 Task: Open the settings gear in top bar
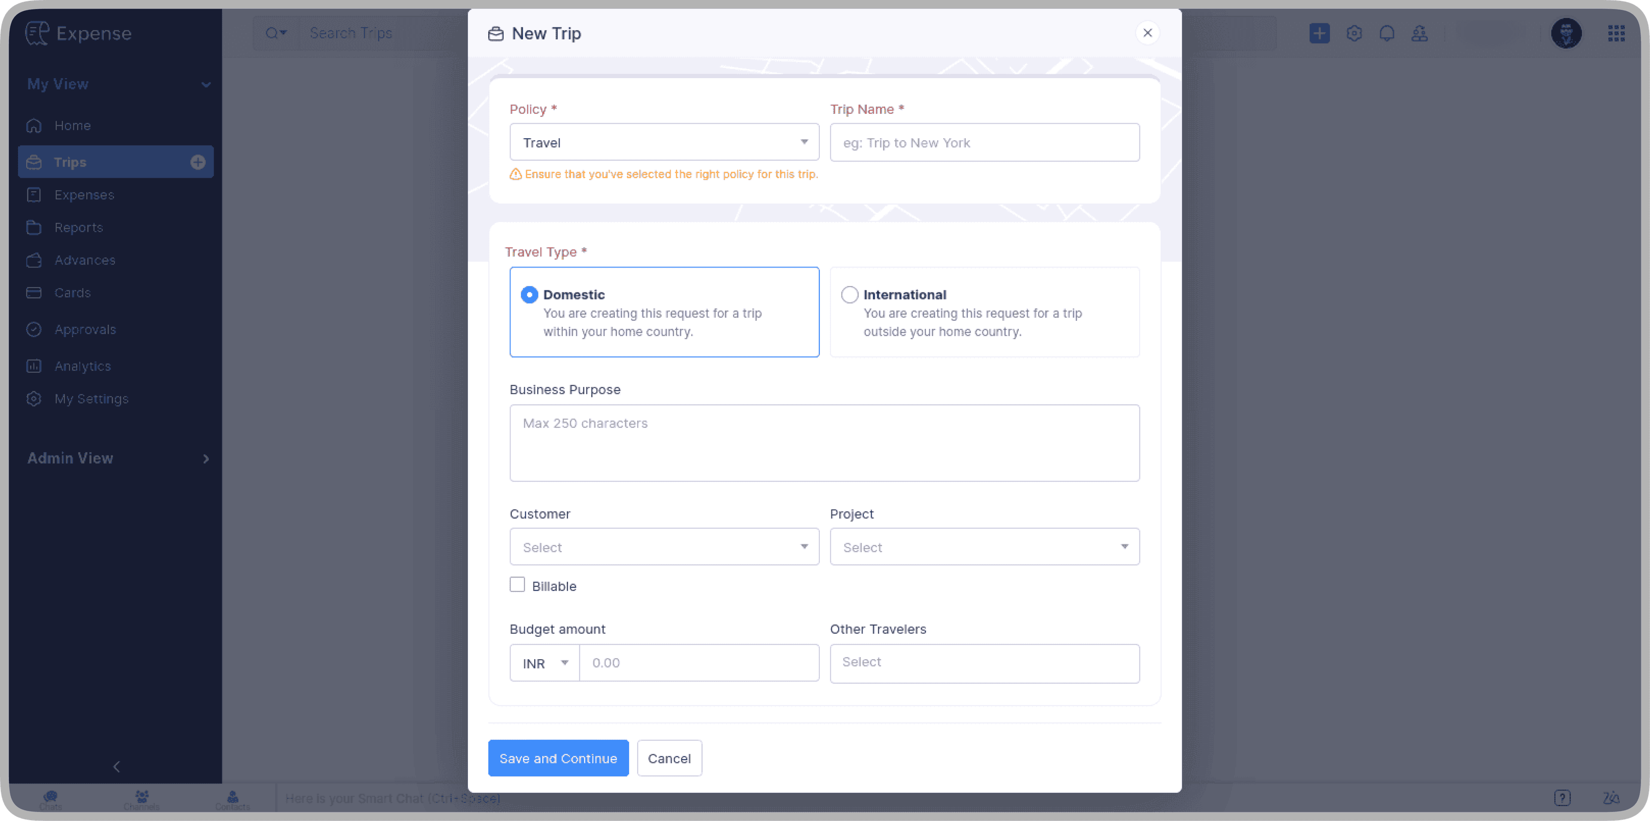click(1354, 33)
